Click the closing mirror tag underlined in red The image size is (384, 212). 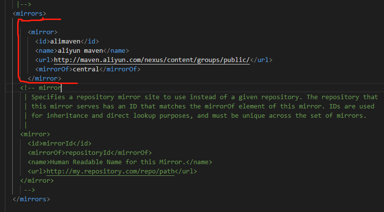pyautogui.click(x=45, y=78)
